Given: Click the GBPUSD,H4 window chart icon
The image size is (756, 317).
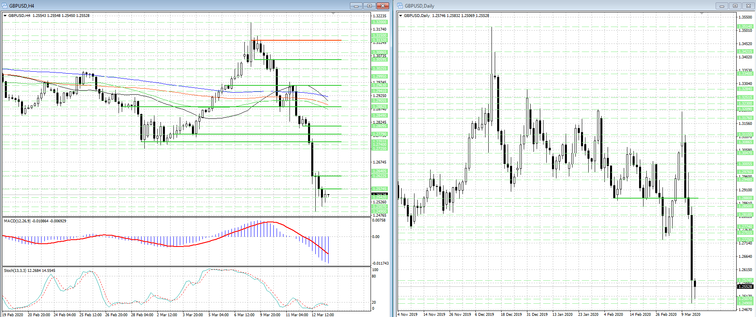Looking at the screenshot, I should 5,6.
